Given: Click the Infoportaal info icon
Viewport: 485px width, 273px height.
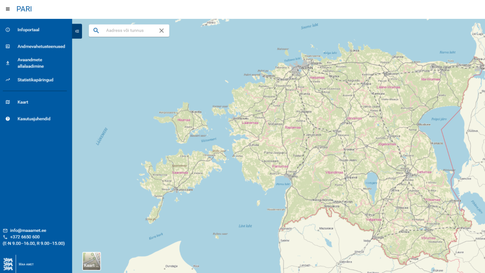Looking at the screenshot, I should [x=8, y=30].
